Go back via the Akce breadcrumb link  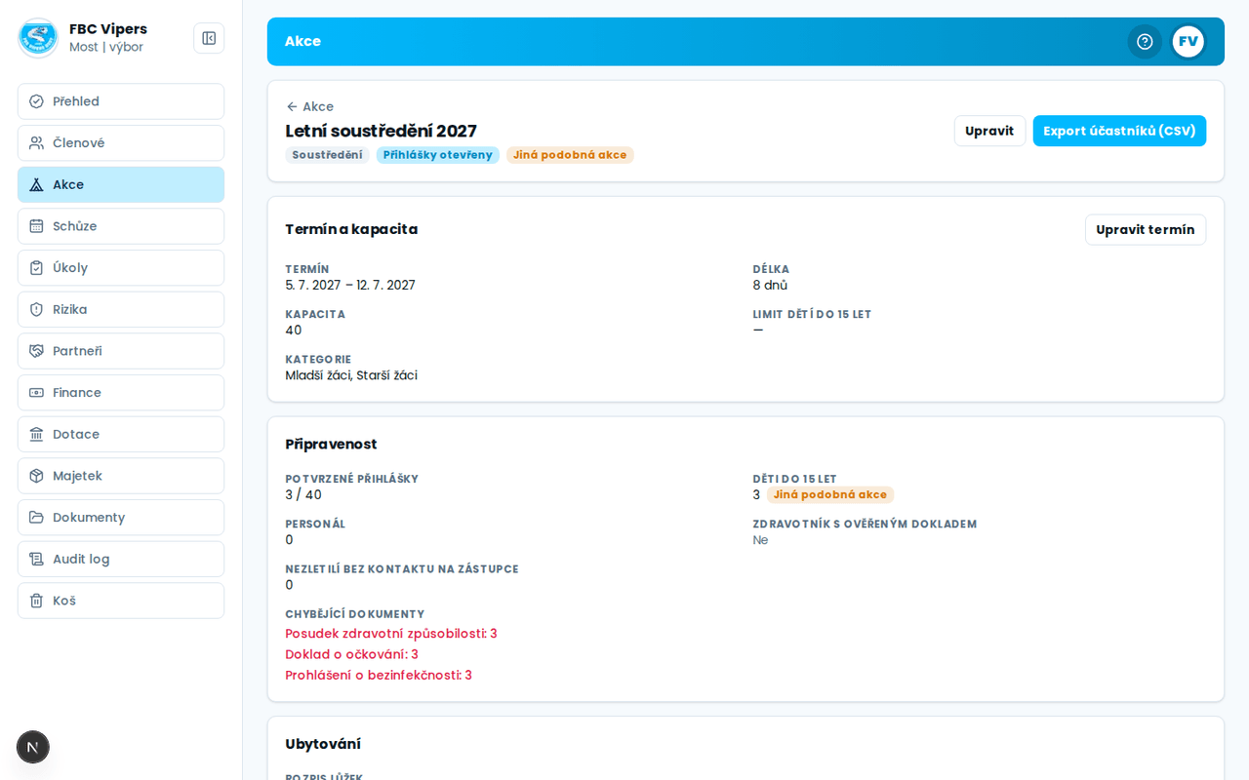click(309, 106)
